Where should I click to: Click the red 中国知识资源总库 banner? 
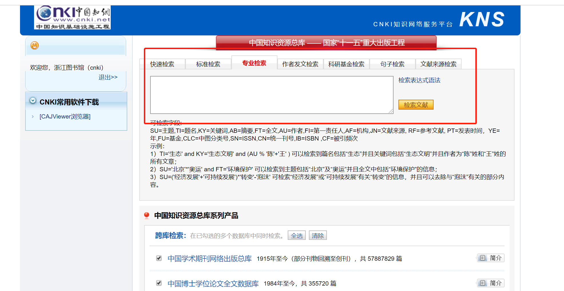pyautogui.click(x=326, y=43)
